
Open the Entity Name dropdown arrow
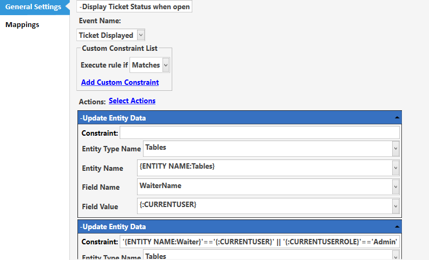[x=395, y=168]
